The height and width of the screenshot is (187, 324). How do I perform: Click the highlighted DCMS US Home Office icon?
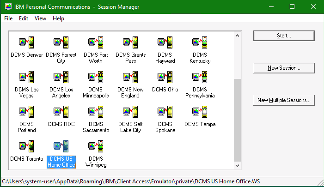tap(61, 146)
